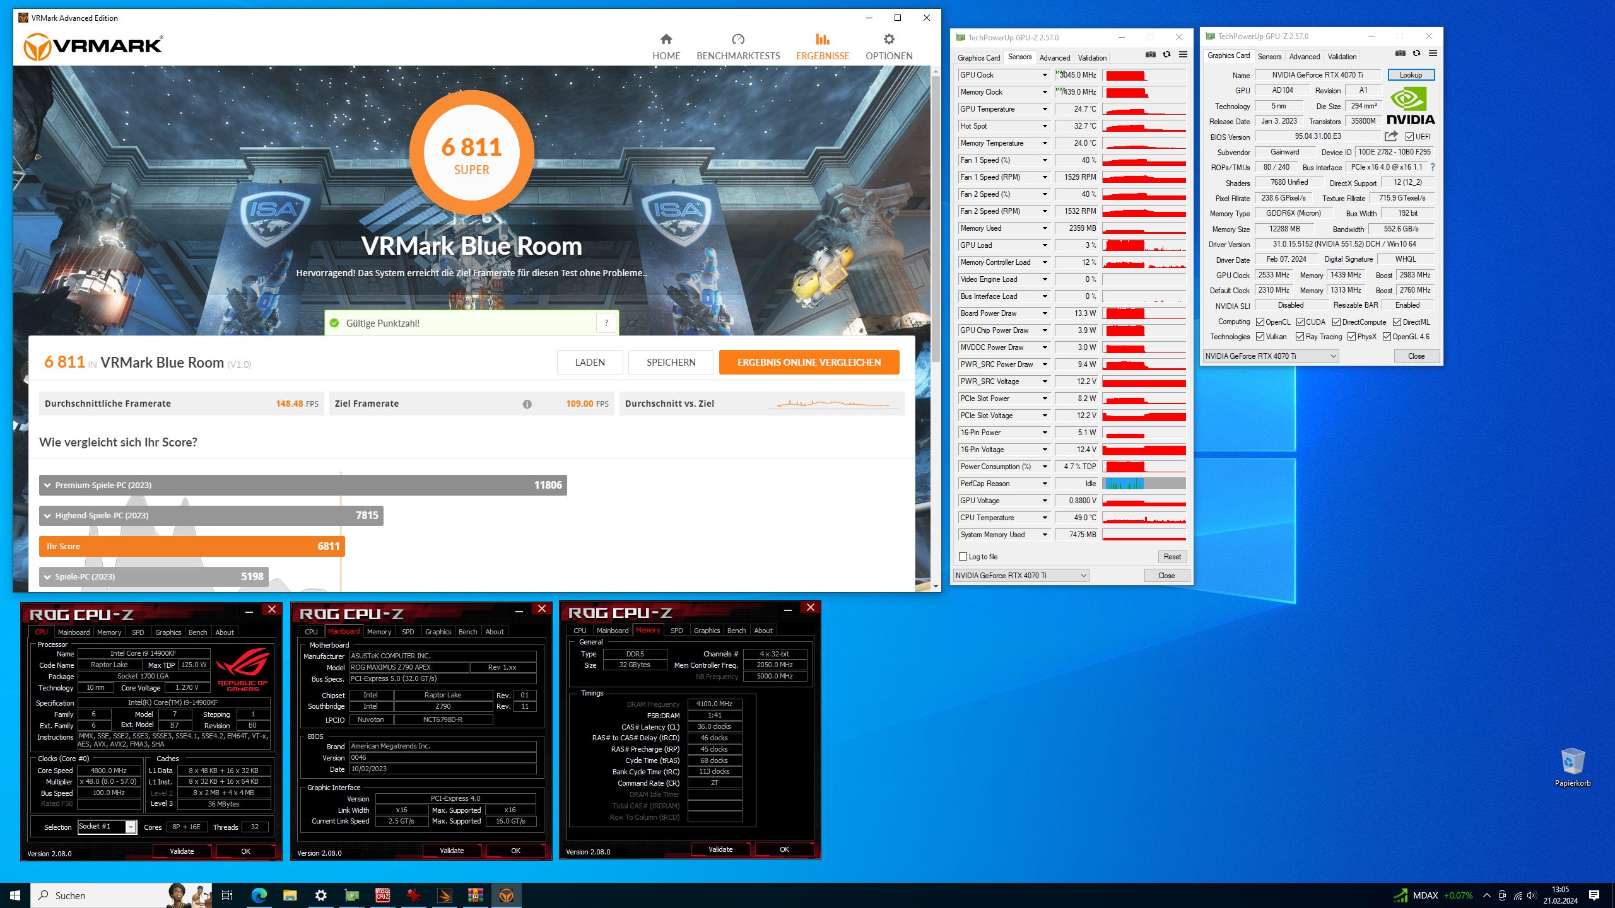Open the BENCHMARKTESTS gauge icon
This screenshot has height=908, width=1615.
point(738,39)
